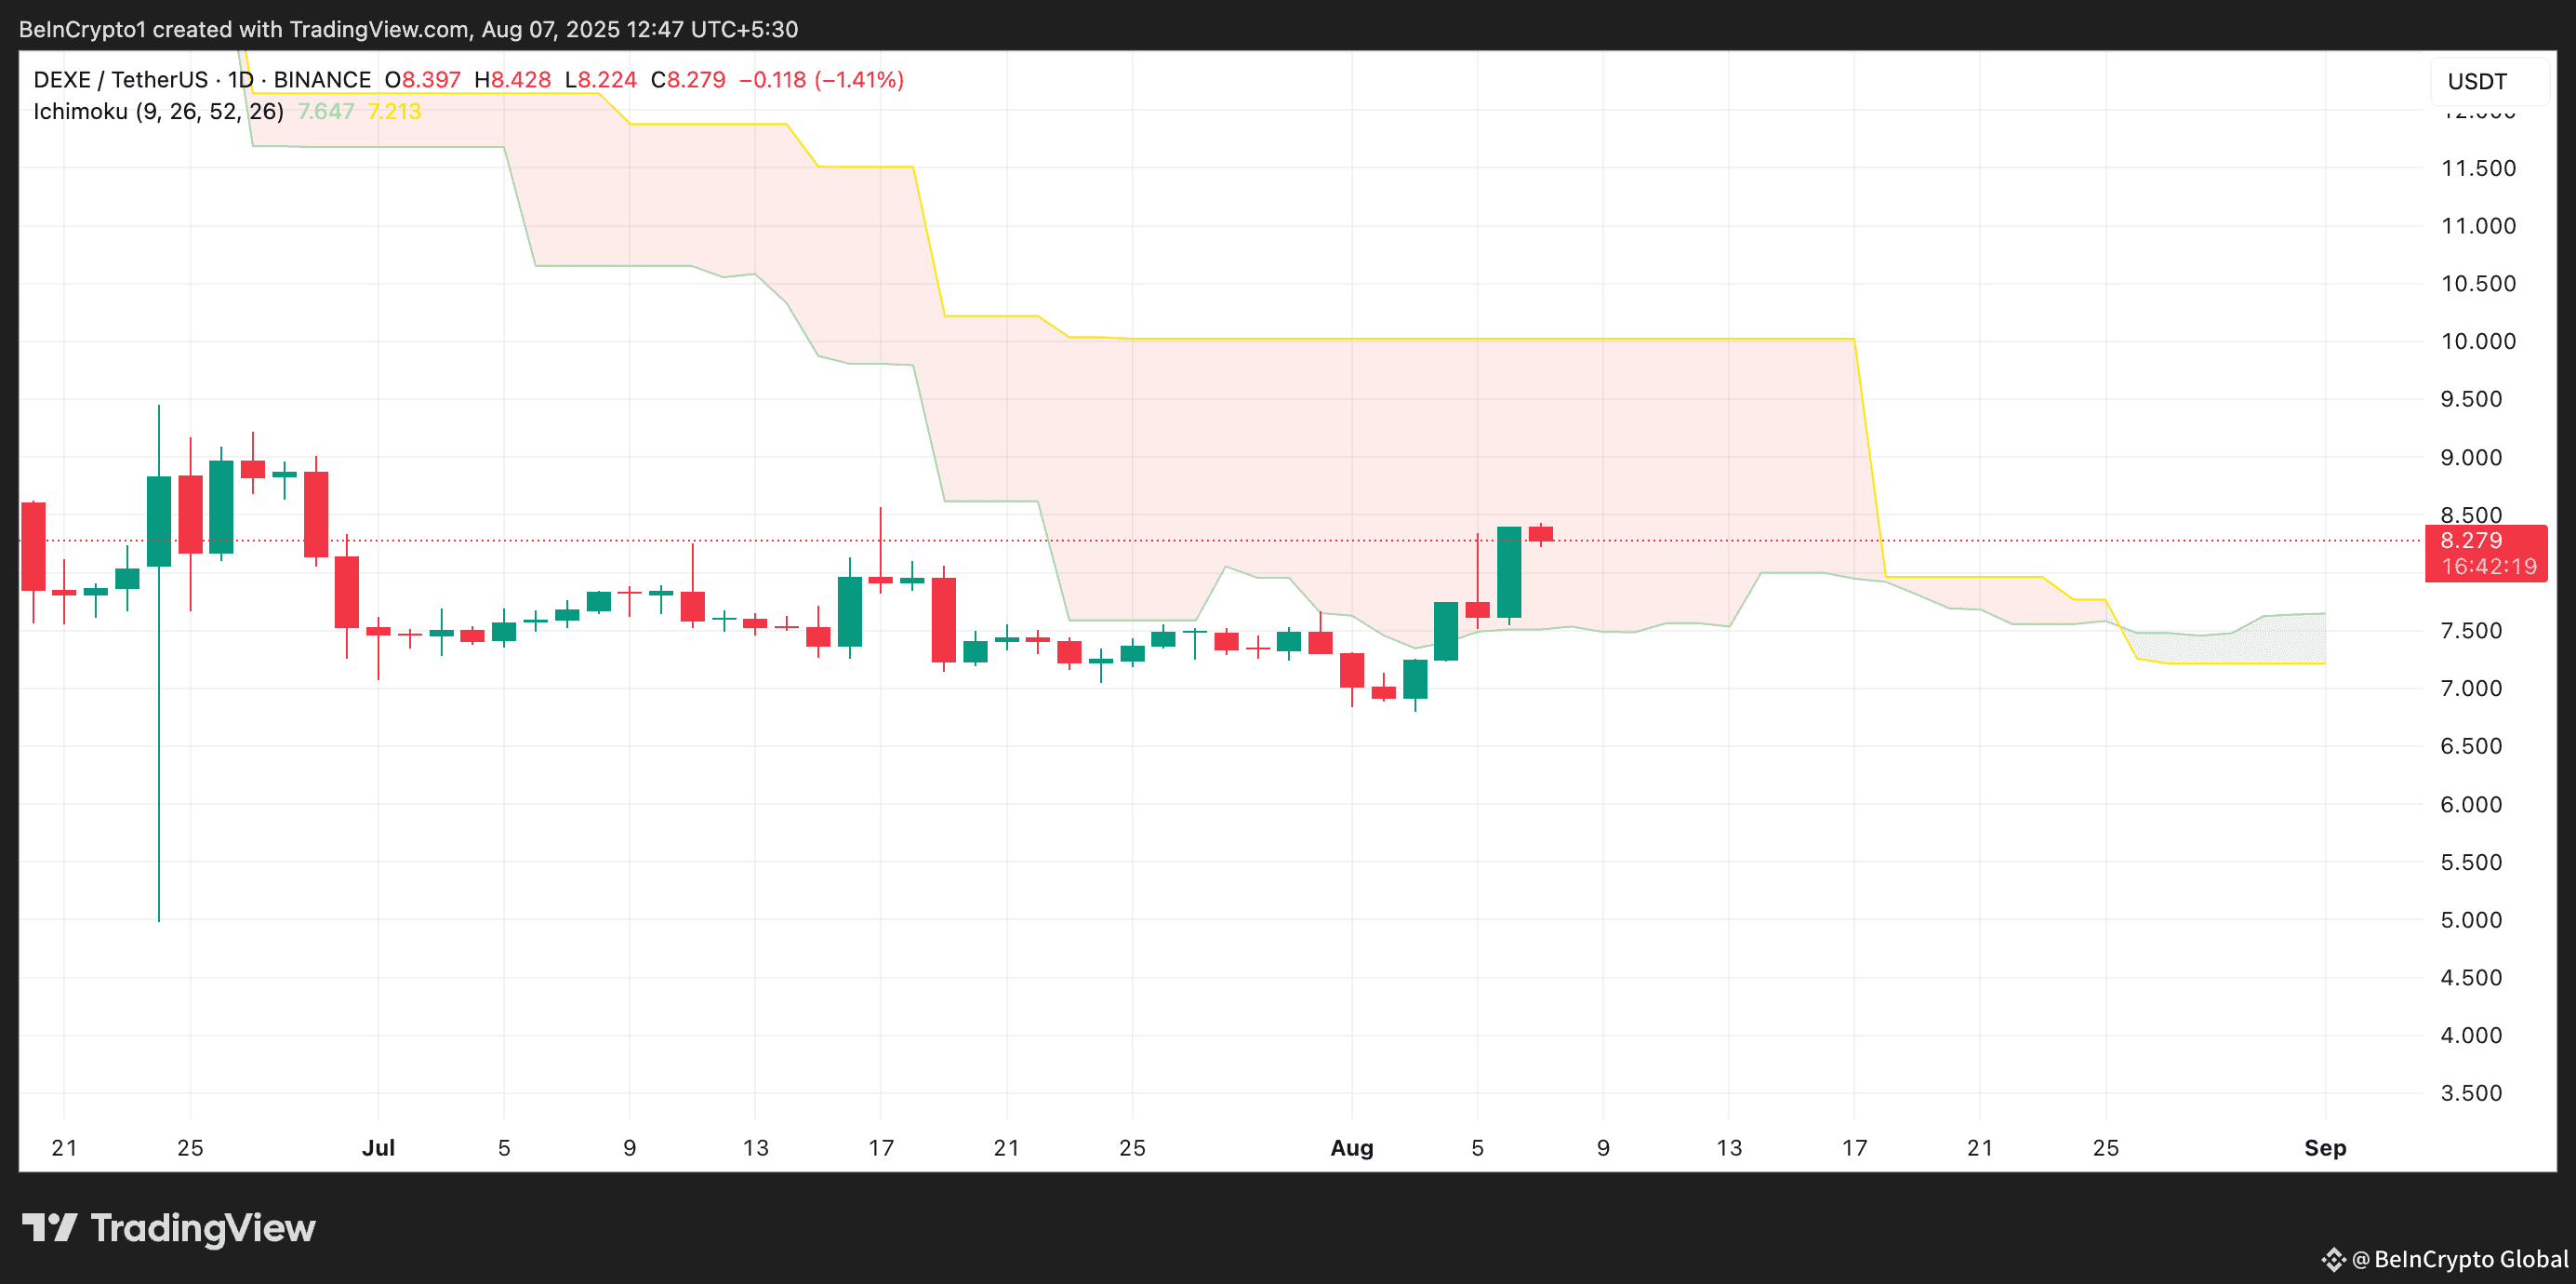Click the Aug label on time axis
Image resolution: width=2576 pixels, height=1284 pixels.
pyautogui.click(x=1352, y=1148)
